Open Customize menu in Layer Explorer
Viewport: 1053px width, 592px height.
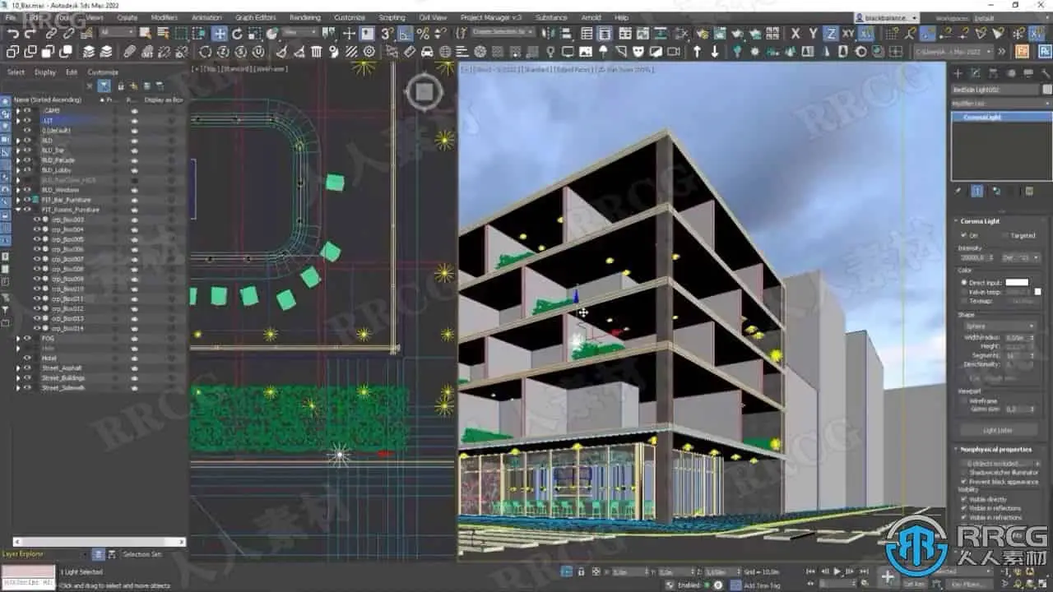pos(103,72)
